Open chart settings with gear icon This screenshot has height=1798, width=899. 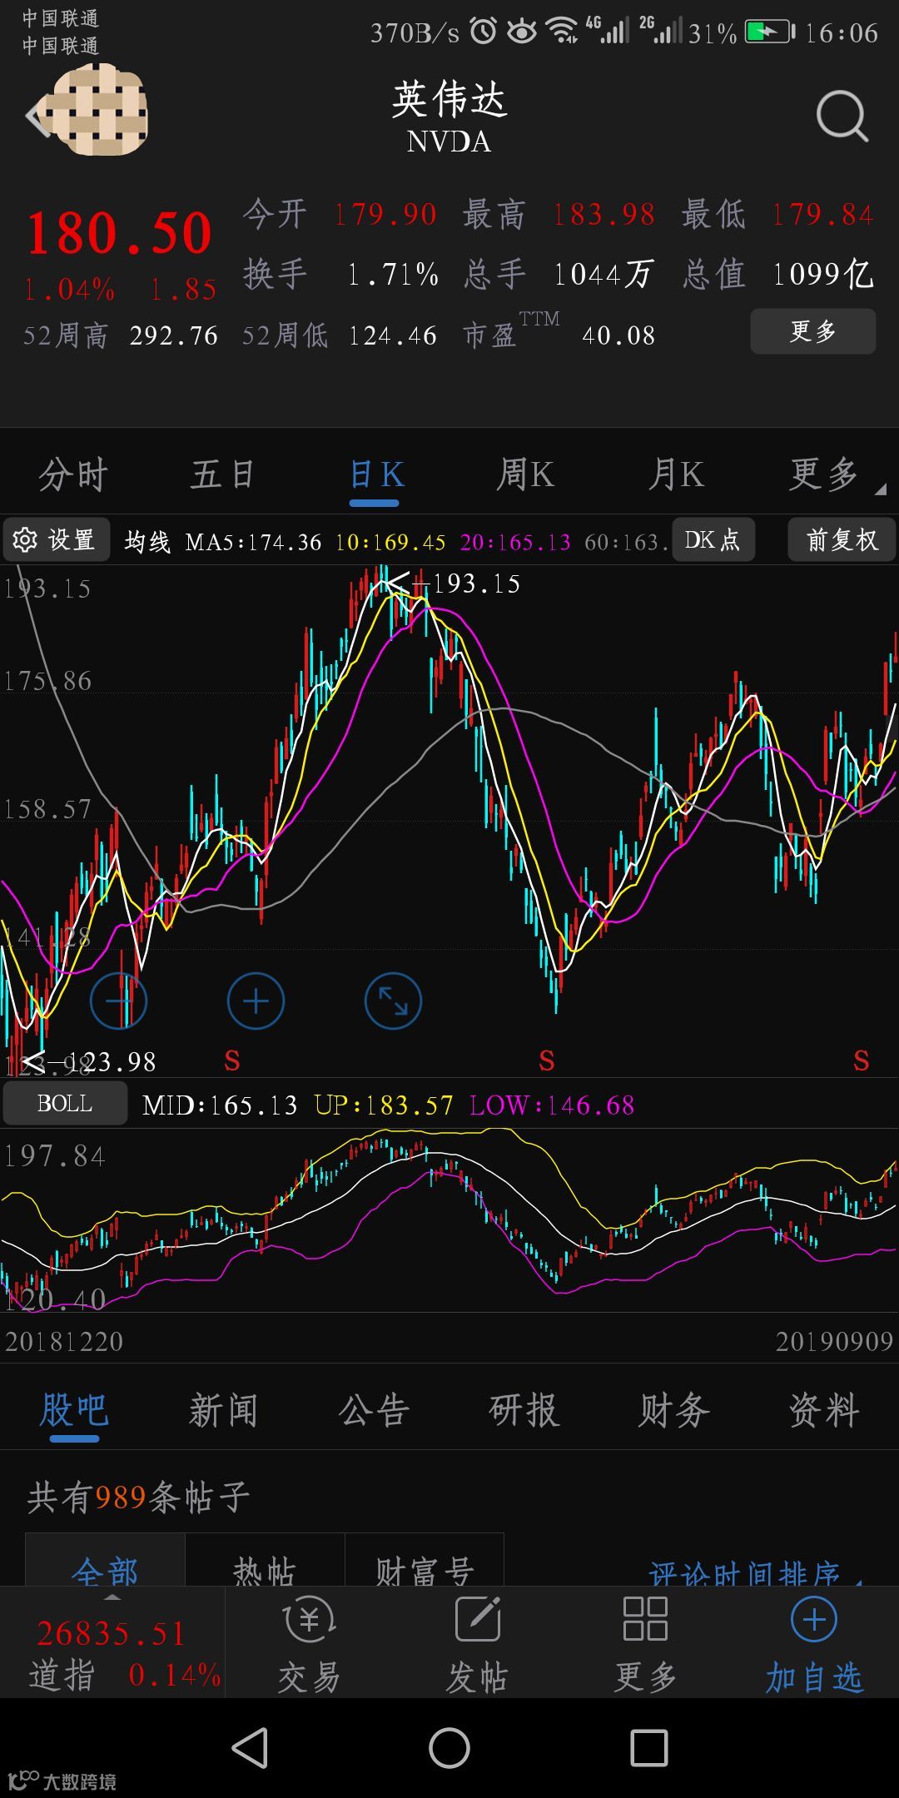pyautogui.click(x=57, y=540)
